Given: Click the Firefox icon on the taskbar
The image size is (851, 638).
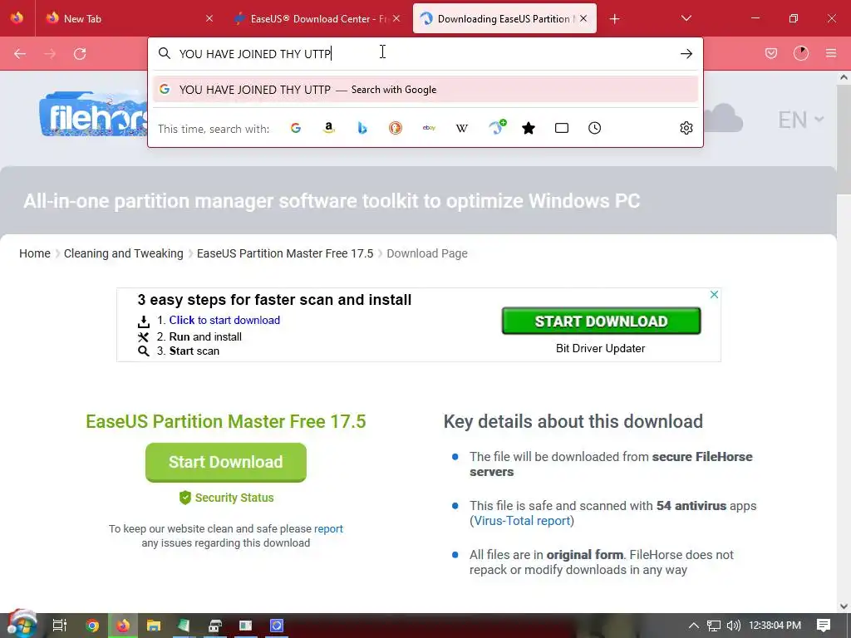Looking at the screenshot, I should [x=123, y=626].
